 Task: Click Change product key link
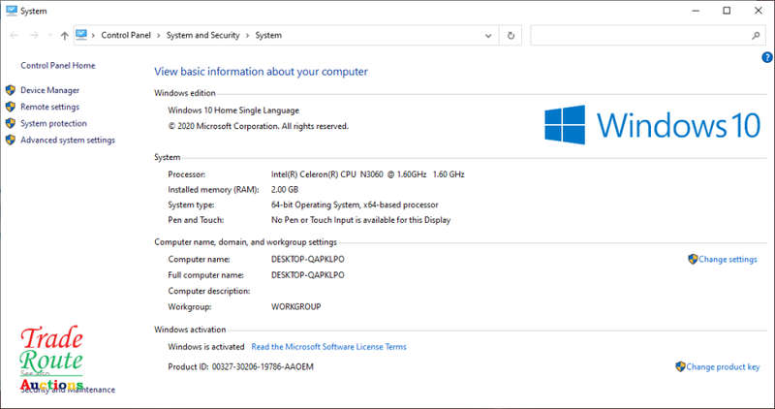pos(723,366)
